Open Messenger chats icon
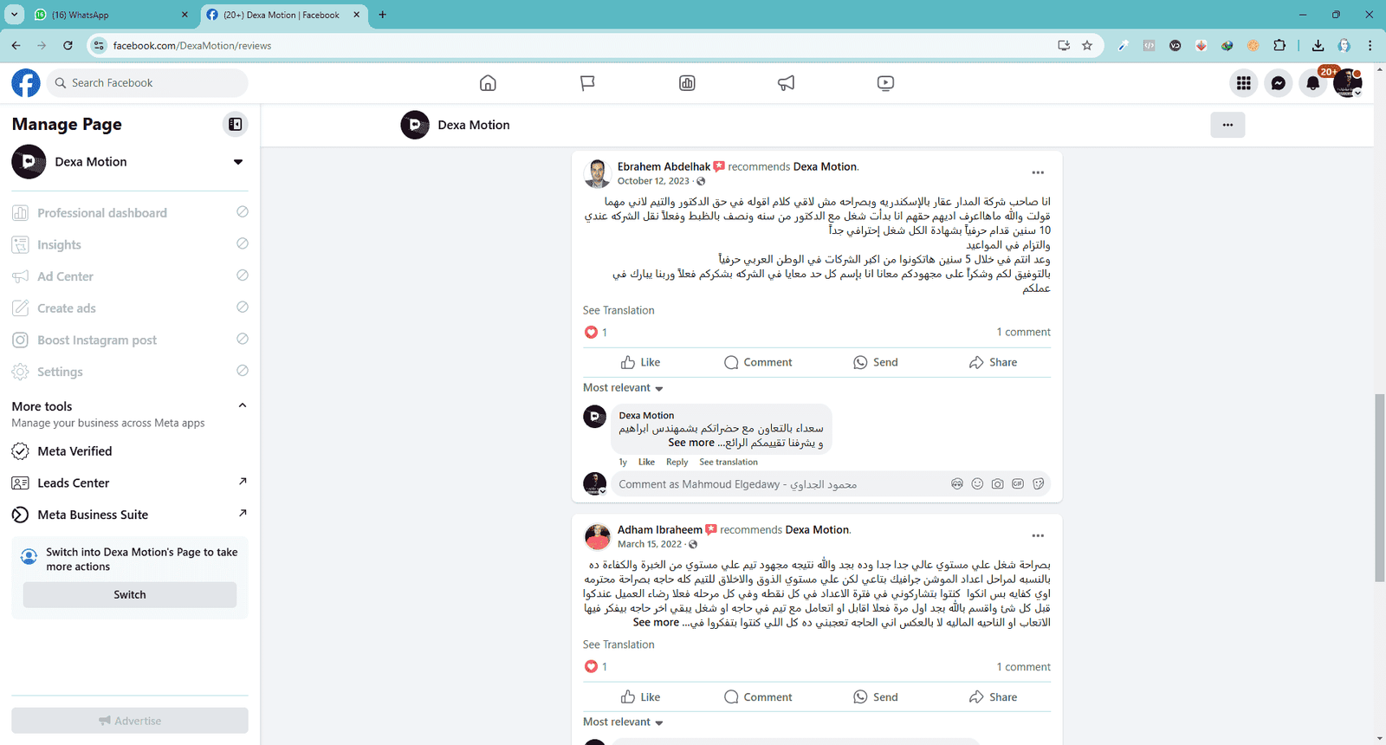 pos(1279,83)
